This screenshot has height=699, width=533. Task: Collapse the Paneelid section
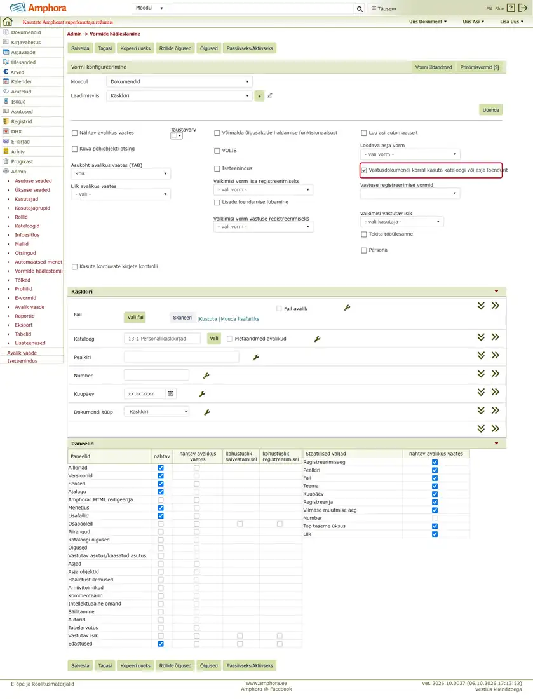(x=496, y=444)
